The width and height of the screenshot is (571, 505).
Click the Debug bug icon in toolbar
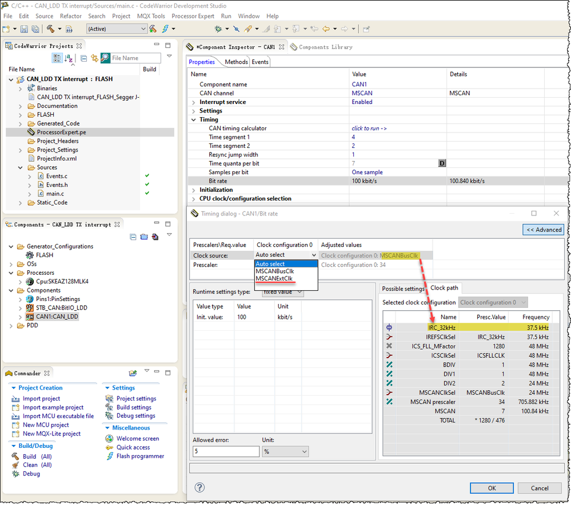[x=218, y=29]
